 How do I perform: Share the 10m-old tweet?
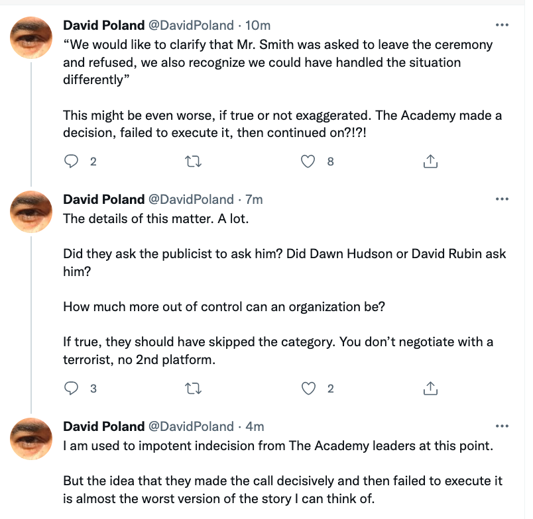pyautogui.click(x=430, y=161)
